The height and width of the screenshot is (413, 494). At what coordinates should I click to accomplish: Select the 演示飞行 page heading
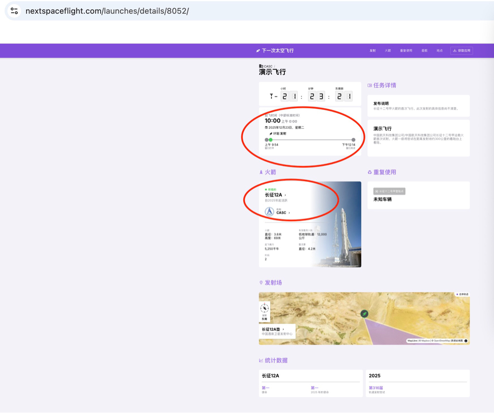(x=272, y=72)
